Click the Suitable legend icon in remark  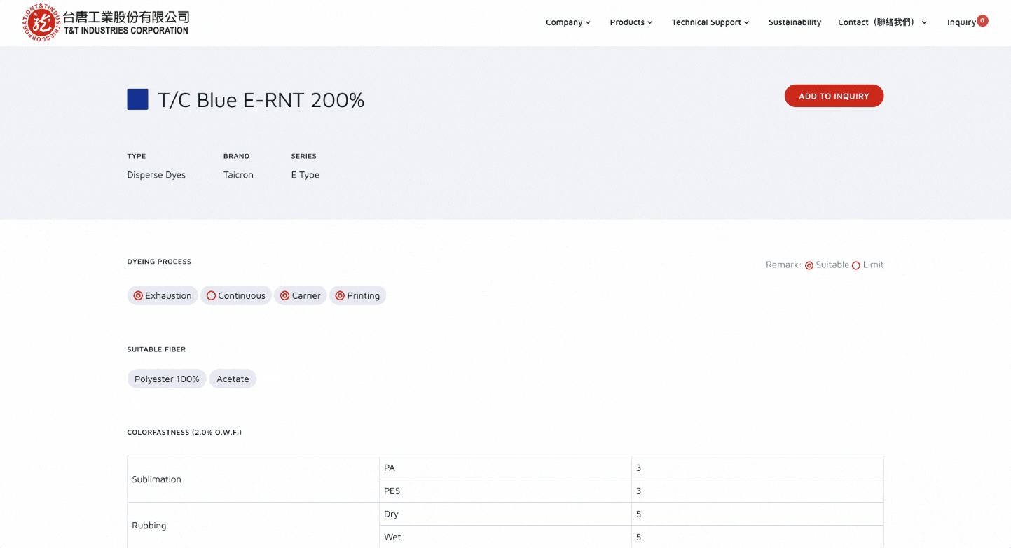click(809, 265)
